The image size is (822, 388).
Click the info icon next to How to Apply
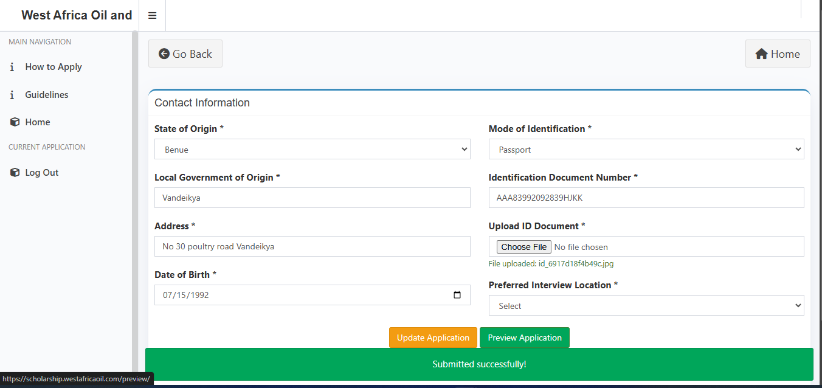(12, 67)
